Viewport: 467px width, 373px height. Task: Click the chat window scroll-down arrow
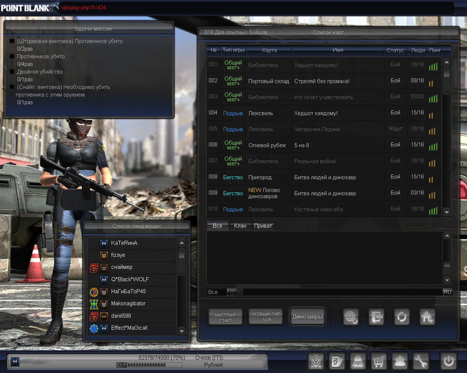[x=447, y=280]
